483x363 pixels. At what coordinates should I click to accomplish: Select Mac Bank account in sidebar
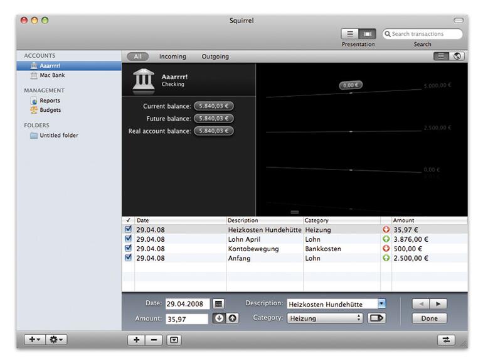pyautogui.click(x=52, y=75)
